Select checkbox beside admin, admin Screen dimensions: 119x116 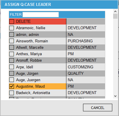pyautogui.click(x=12, y=34)
